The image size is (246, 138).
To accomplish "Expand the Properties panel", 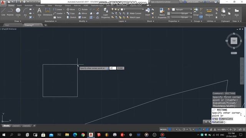I will click(x=173, y=21).
